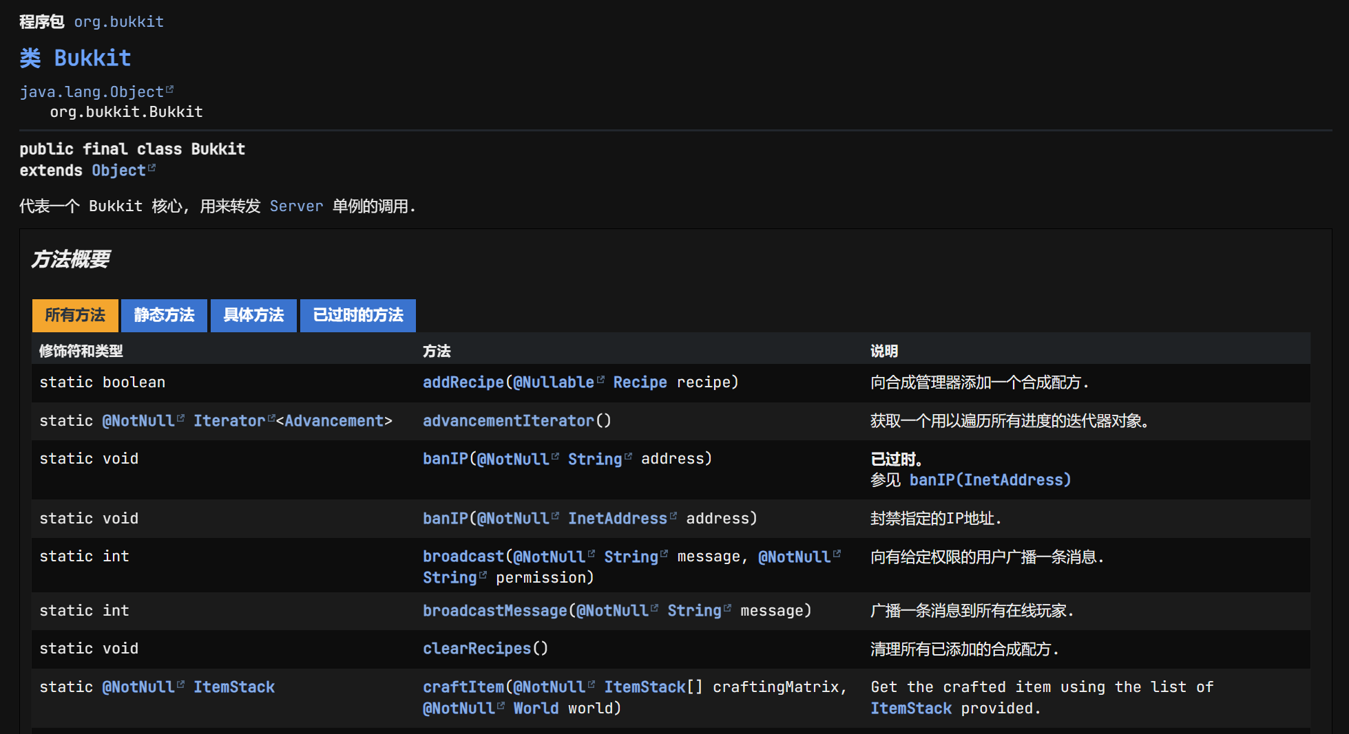This screenshot has width=1349, height=734.
Task: Click external icon after @NotNull before ItemStack return type
Action: (181, 684)
